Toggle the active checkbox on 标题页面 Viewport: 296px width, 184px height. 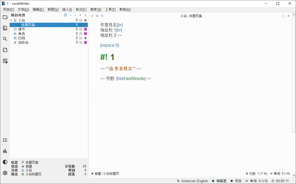pos(81,24)
